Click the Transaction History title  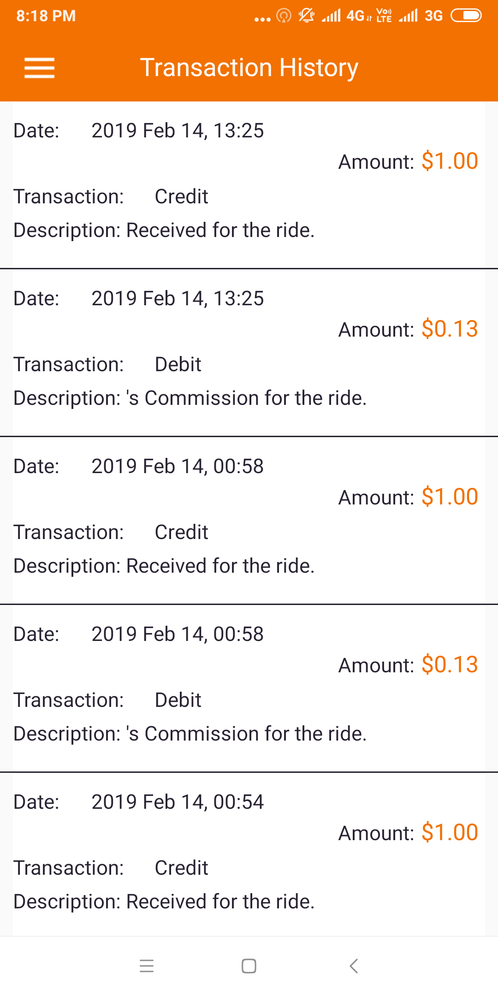tap(249, 68)
